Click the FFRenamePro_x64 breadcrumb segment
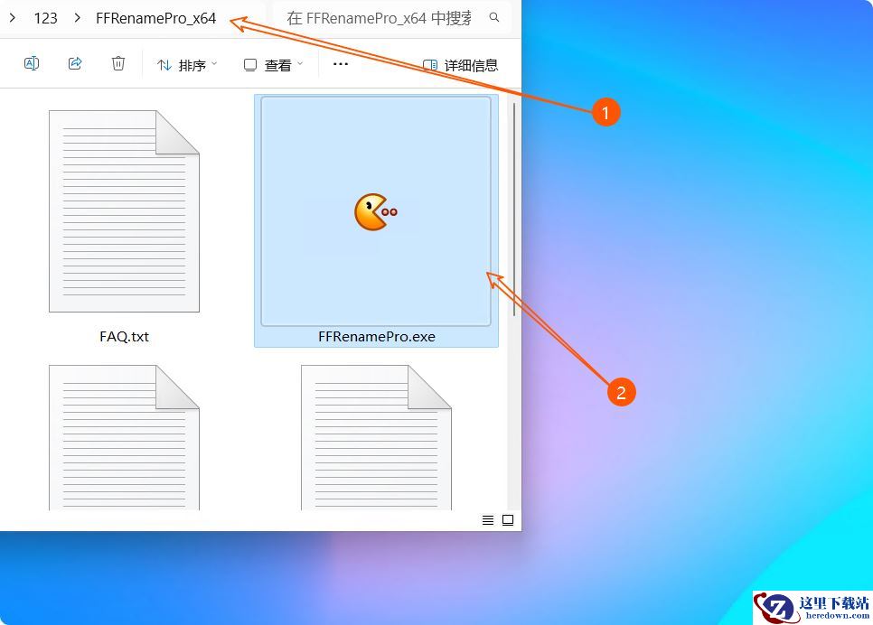 [155, 17]
